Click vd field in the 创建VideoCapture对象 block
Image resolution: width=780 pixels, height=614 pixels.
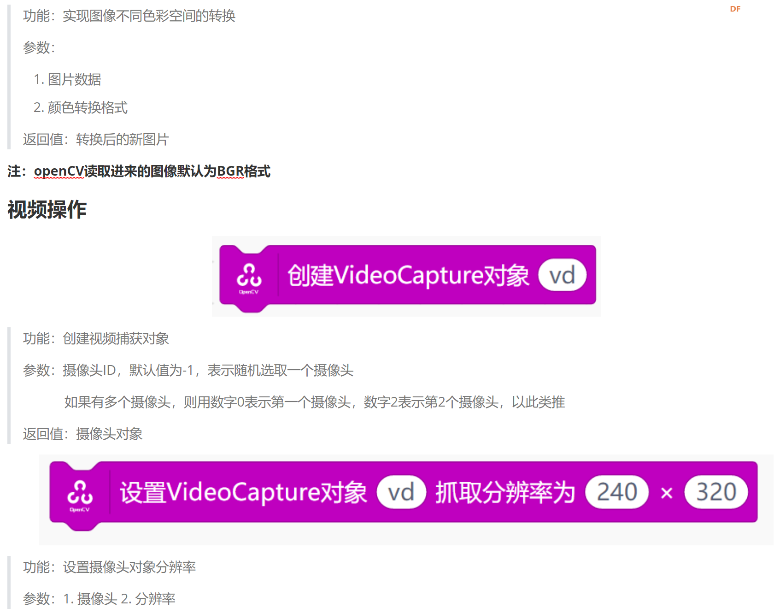click(563, 275)
